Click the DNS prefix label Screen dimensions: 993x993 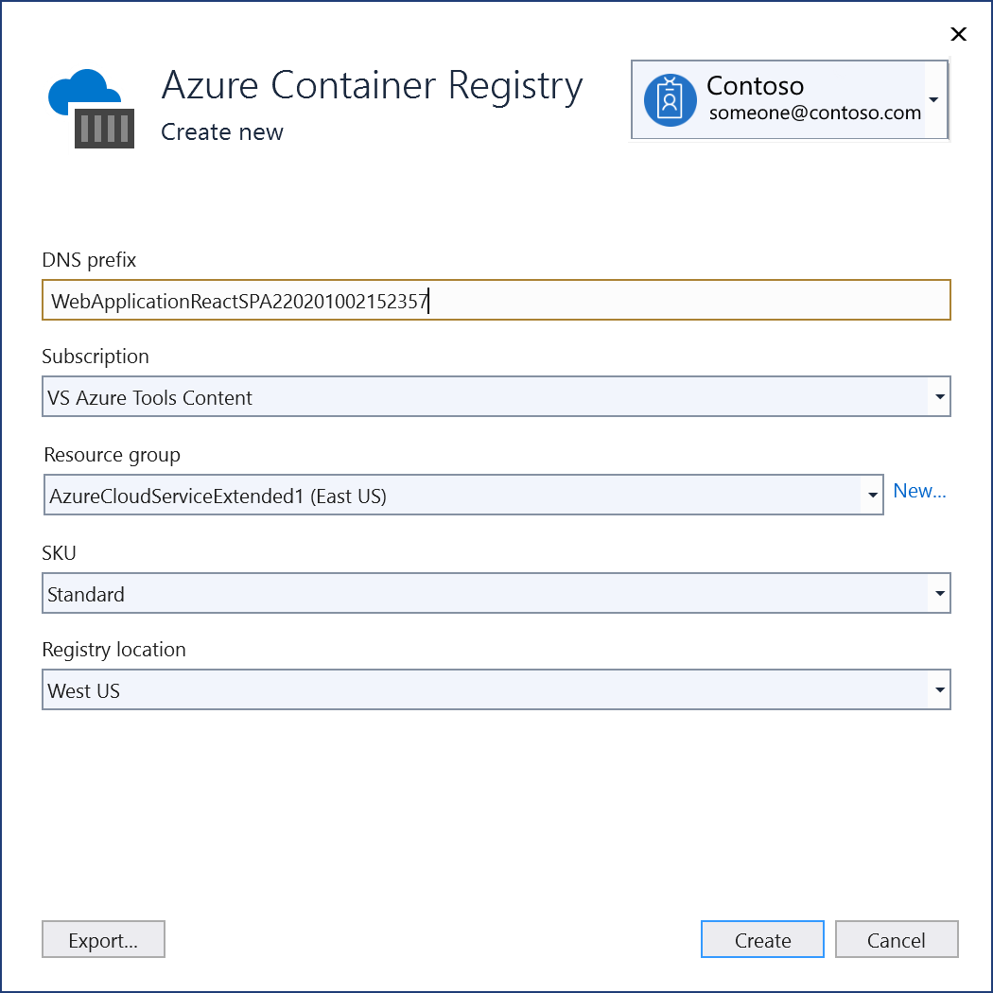coord(88,260)
